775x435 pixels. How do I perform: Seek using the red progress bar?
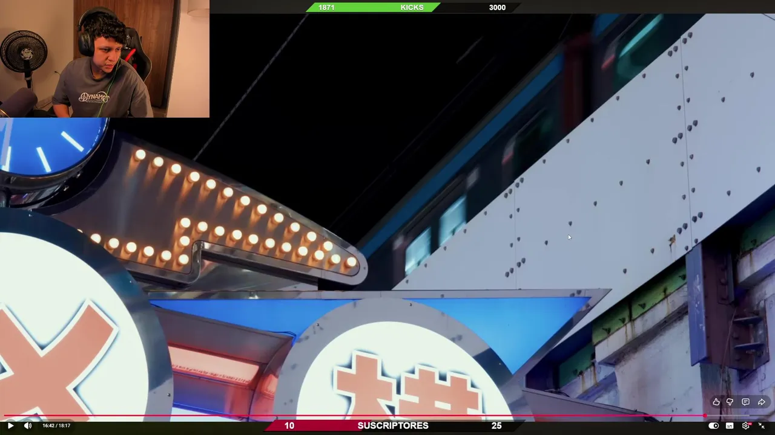[353, 416]
